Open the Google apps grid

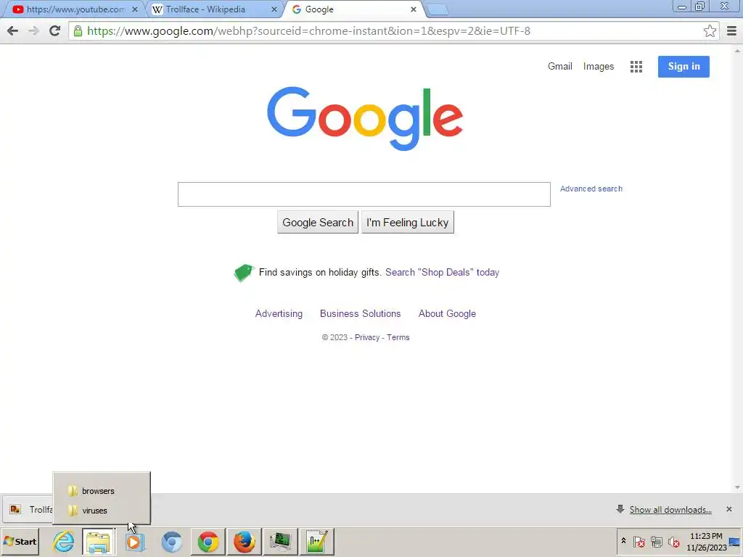(x=636, y=67)
